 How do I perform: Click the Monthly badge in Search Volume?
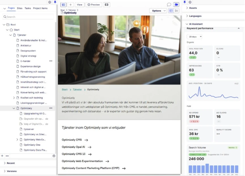[x=233, y=148]
